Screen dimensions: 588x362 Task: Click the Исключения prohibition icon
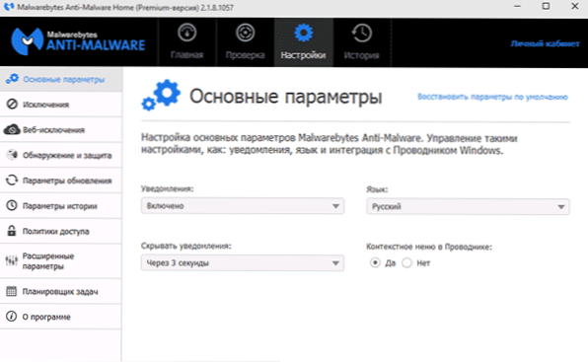coord(12,105)
